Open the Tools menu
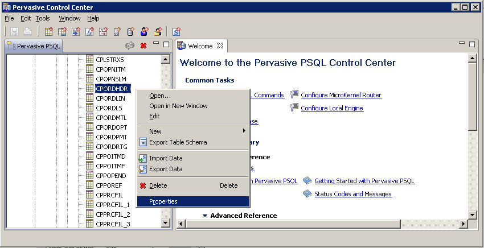Viewport: 484px width, 248px height. pyautogui.click(x=43, y=19)
